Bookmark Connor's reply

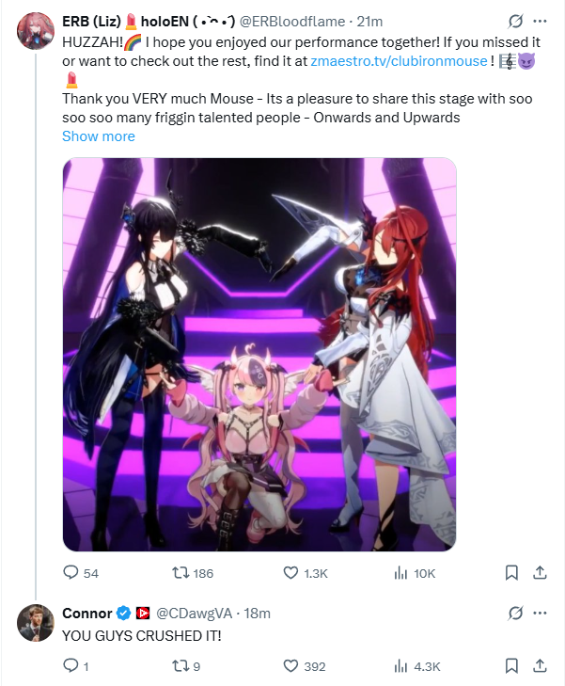tap(511, 666)
